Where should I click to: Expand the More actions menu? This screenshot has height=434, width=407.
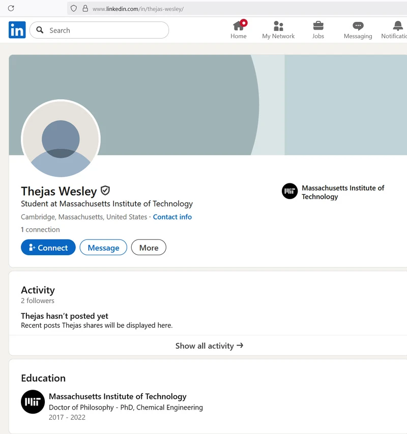click(149, 248)
